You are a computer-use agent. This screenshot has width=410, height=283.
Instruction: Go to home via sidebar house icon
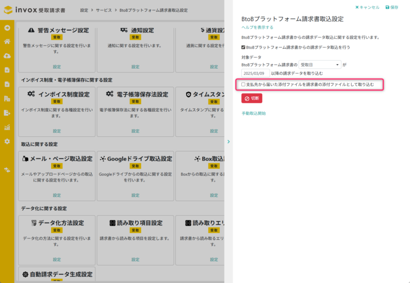pos(7,42)
